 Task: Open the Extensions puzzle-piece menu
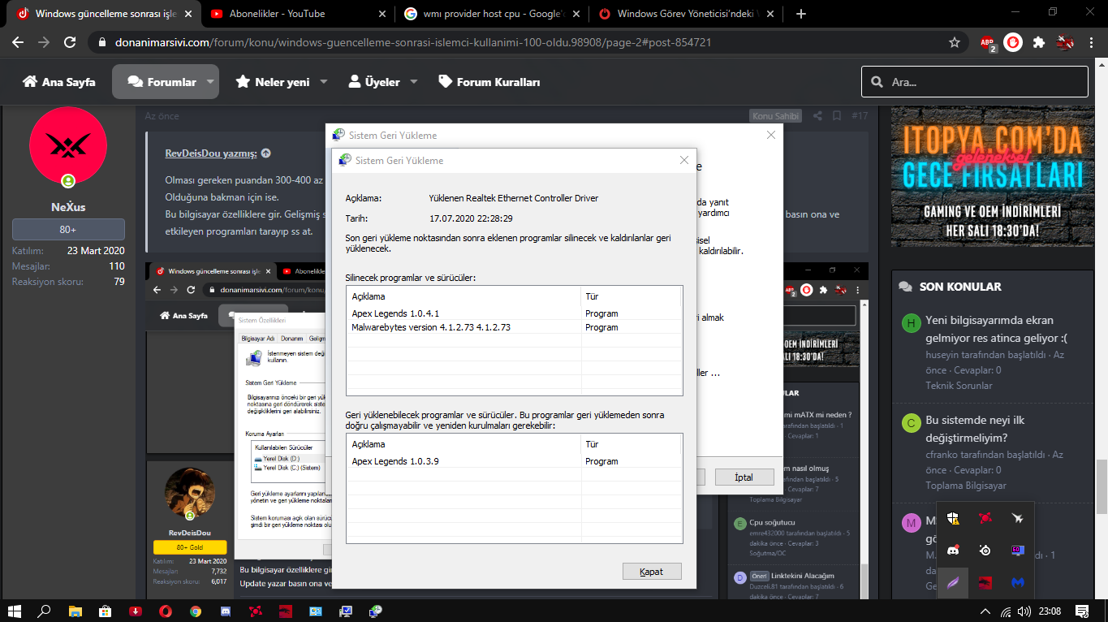tap(1038, 42)
